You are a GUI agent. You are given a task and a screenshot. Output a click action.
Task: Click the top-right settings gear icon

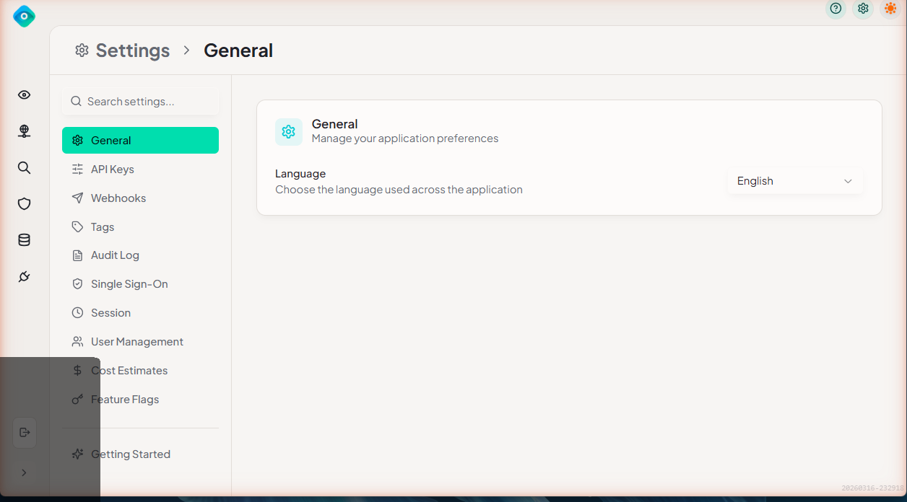tap(863, 9)
